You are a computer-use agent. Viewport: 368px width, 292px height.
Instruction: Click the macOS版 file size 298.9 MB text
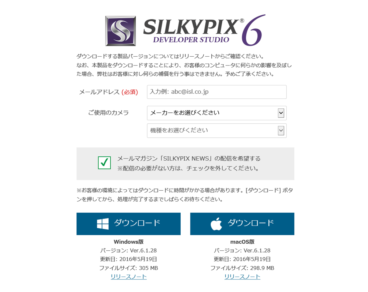pos(242,268)
